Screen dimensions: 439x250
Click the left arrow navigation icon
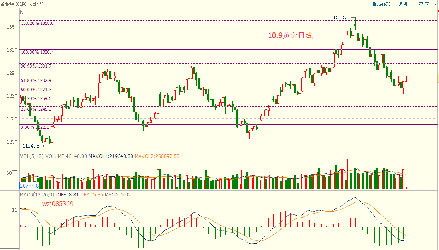coord(420,4)
